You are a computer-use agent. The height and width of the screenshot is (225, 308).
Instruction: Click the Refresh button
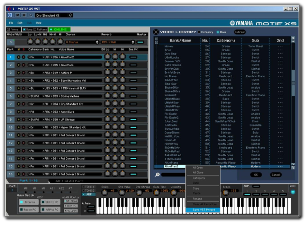click(x=240, y=32)
